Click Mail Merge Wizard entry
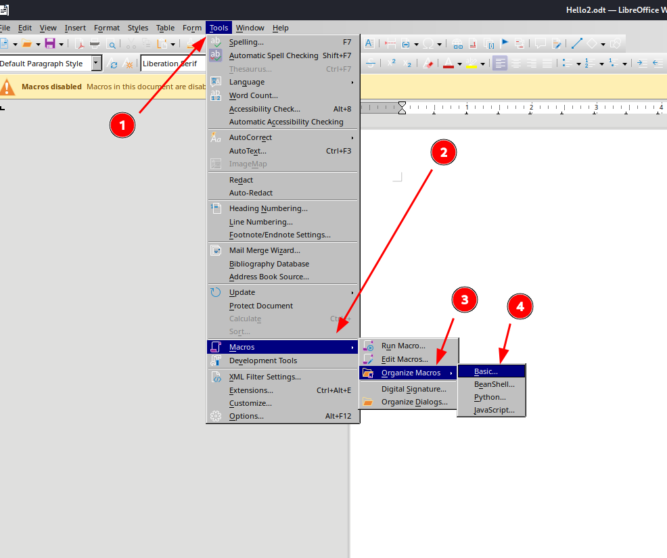This screenshot has width=667, height=558. coord(283,250)
